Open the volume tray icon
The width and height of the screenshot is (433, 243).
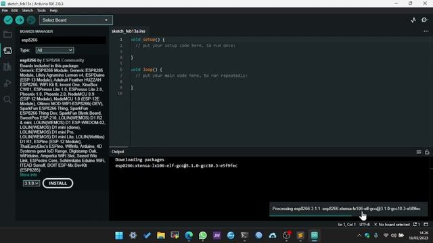point(394,236)
